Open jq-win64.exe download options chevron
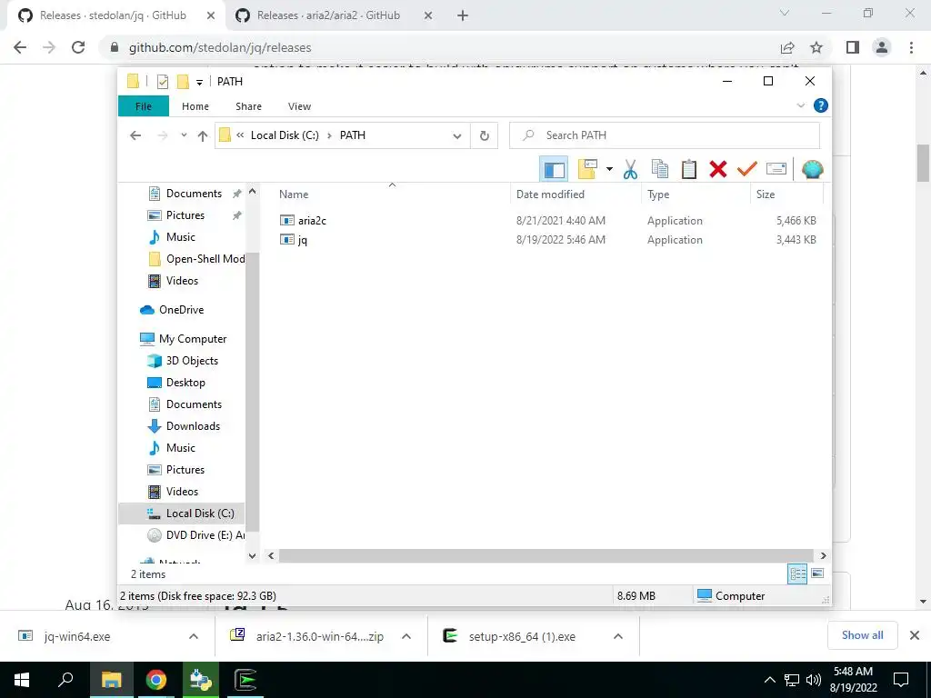Screen dimensions: 931x698 (x=194, y=636)
